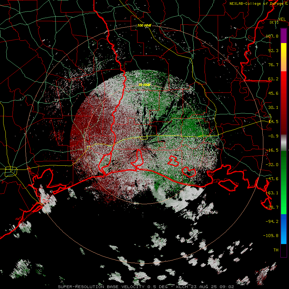Screen dimensions: 289x289
Task: Pick the gray near-zero segment of the color bar
Action: point(284,143)
